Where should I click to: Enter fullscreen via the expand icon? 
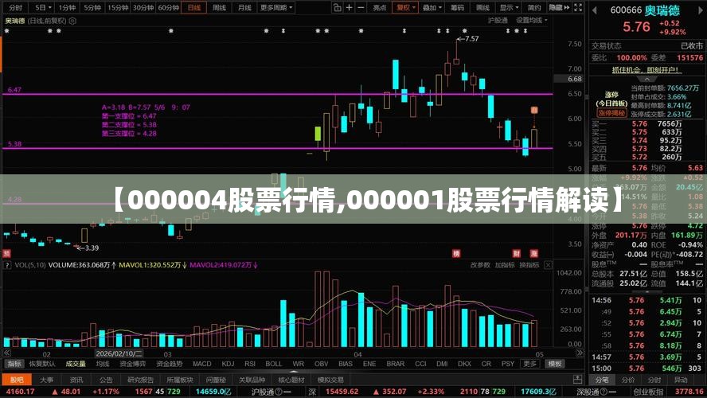point(578,8)
